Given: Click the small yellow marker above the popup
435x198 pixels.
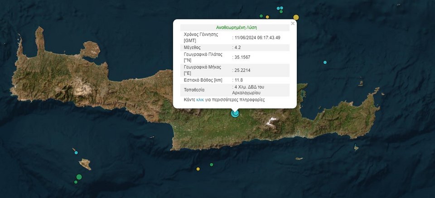Looking at the screenshot, I should (267, 17).
